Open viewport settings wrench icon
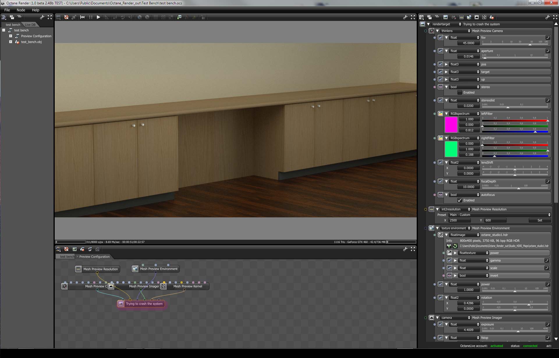Viewport: 559px width, 358px height. coord(405,17)
